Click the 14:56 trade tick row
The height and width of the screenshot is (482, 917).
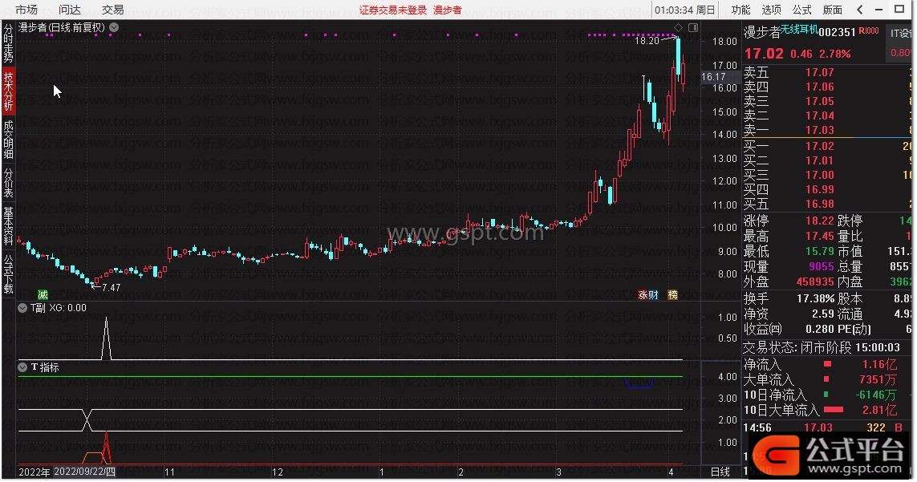click(x=826, y=427)
